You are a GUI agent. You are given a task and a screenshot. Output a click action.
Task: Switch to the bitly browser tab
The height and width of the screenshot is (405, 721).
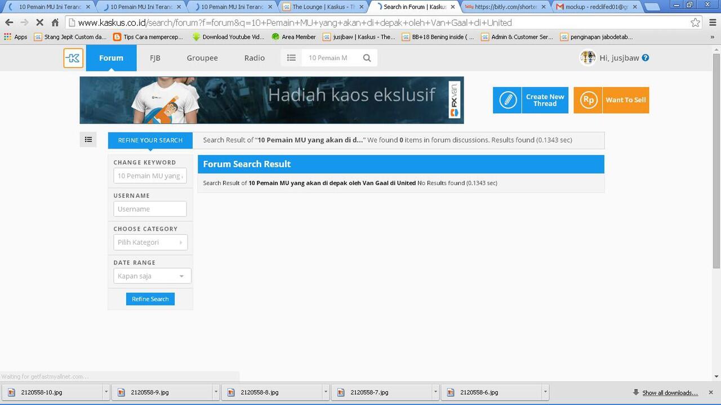pyautogui.click(x=505, y=7)
